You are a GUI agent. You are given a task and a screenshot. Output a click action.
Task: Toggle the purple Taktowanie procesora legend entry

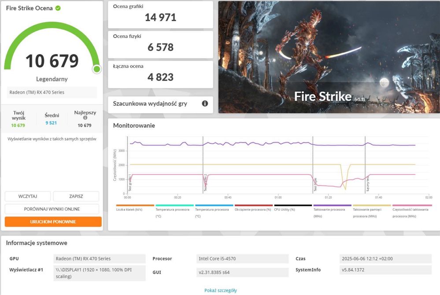(332, 211)
